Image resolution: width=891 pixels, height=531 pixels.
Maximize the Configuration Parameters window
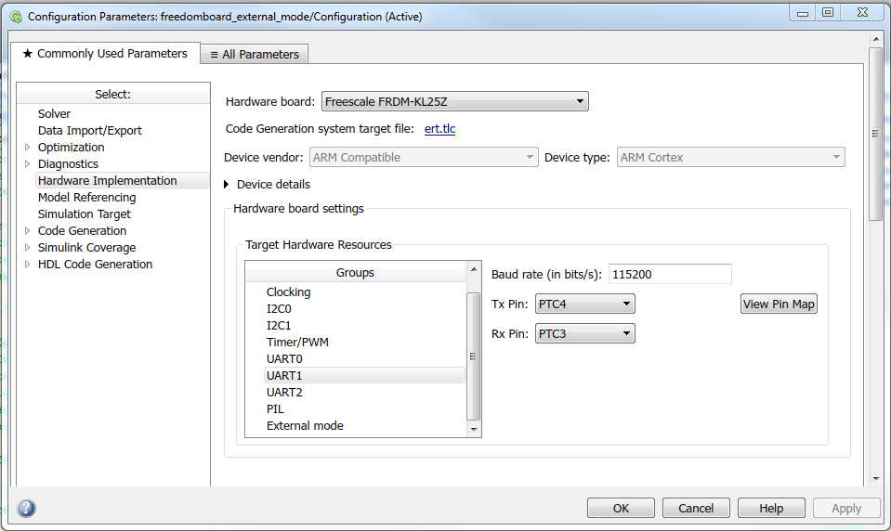coord(828,12)
